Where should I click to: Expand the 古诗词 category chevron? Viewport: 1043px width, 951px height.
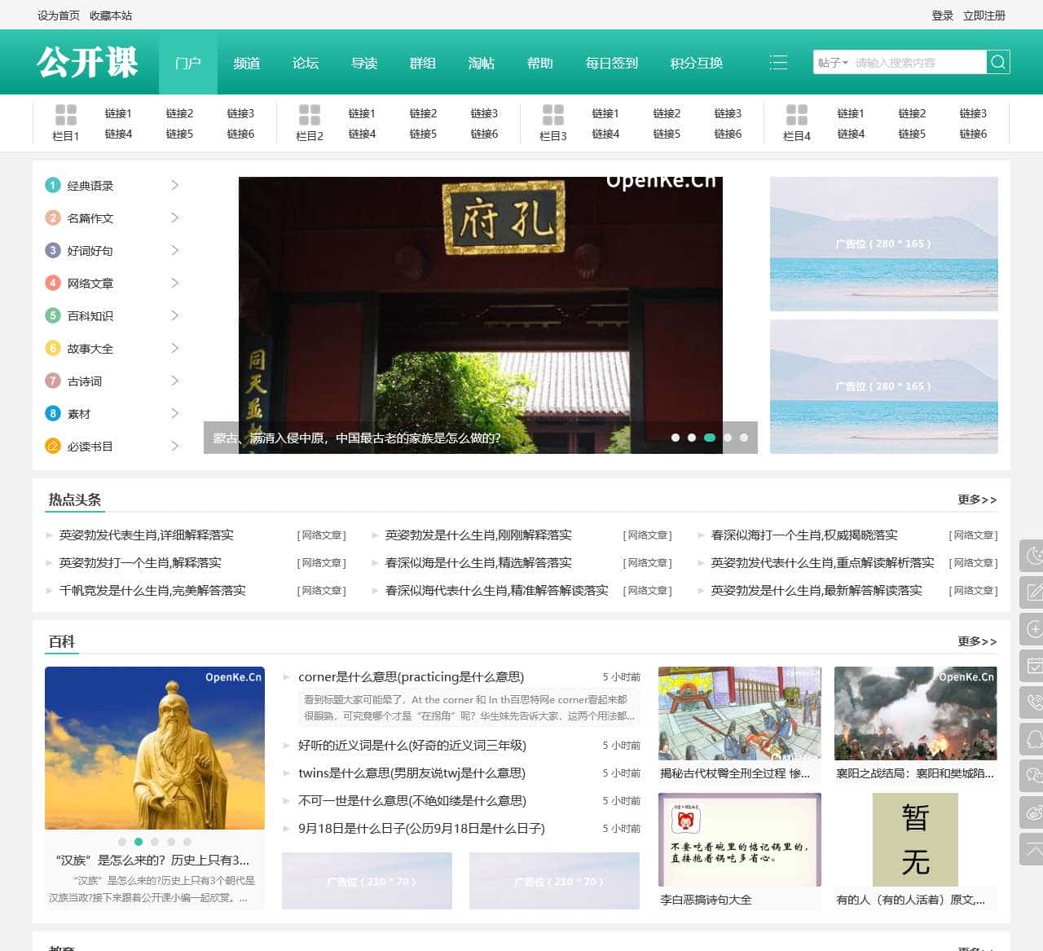(x=174, y=381)
